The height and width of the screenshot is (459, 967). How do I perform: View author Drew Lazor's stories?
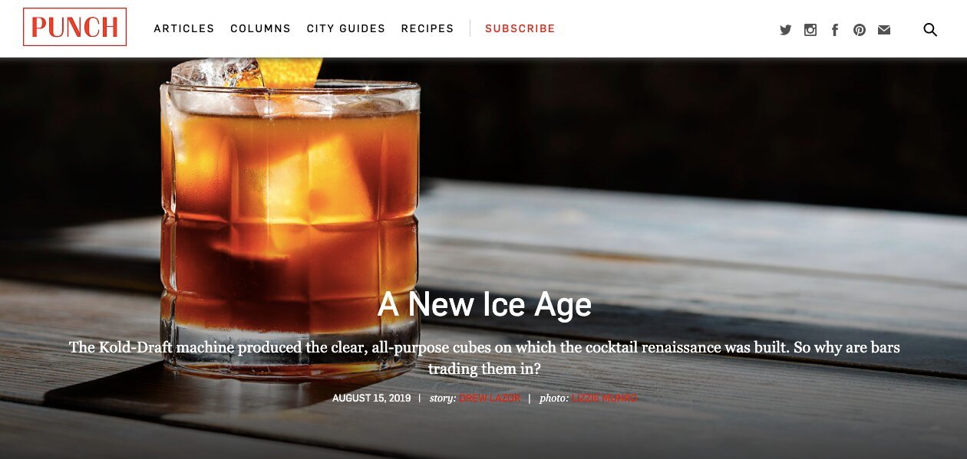tap(490, 398)
